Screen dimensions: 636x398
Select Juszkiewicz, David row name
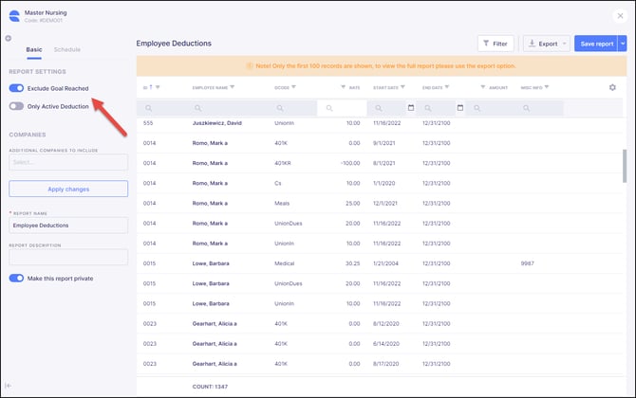(x=217, y=123)
